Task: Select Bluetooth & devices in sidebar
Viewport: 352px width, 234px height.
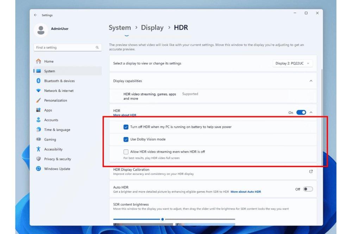Action: click(x=68, y=81)
